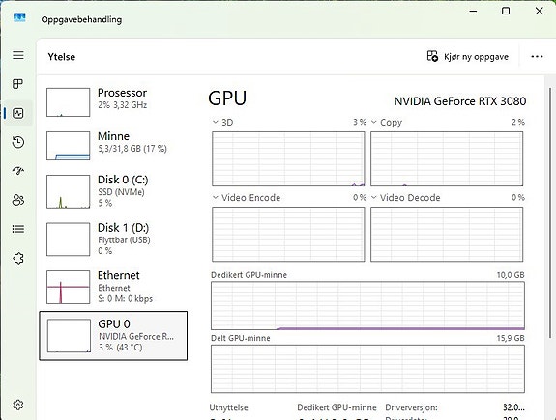Viewport: 556px width, 420px height.
Task: Open the Services puzzle icon in sidebar
Action: [18, 258]
